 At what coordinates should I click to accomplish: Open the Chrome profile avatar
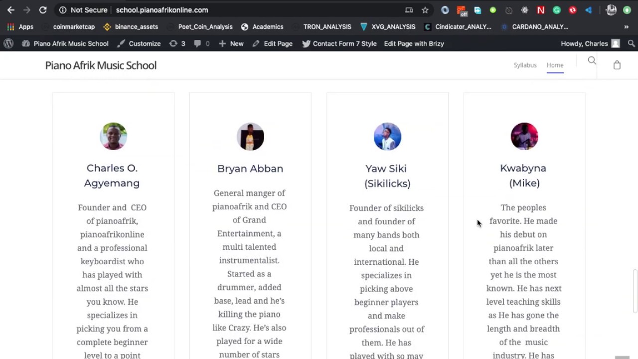click(612, 10)
